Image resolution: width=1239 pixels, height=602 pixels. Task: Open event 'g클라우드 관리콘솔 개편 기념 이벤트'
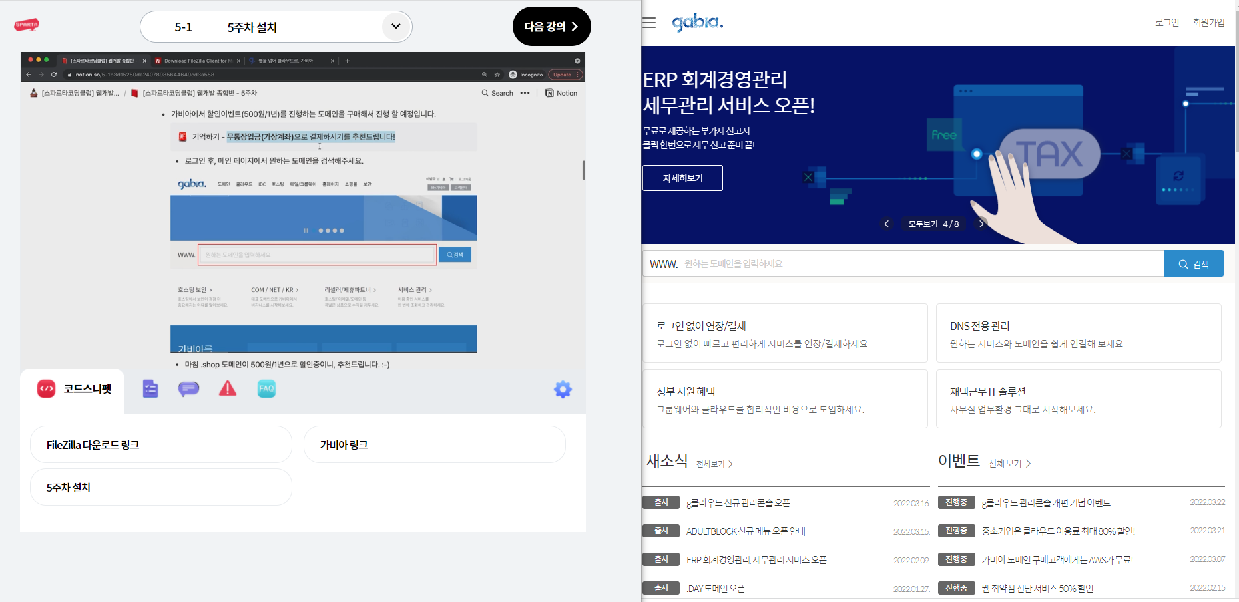[x=1046, y=503]
